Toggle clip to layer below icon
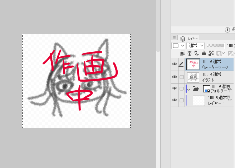The image size is (235, 168). [182, 53]
